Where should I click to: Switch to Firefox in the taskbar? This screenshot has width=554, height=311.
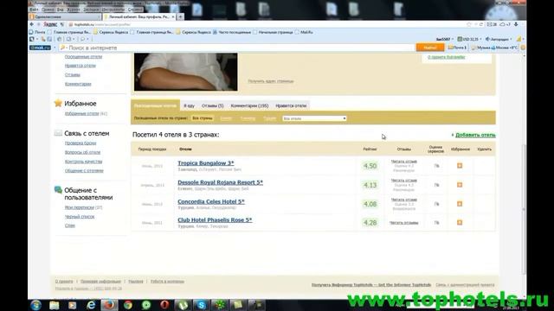109,305
